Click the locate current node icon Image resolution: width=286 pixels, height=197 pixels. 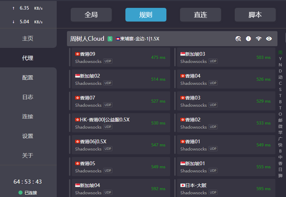pyautogui.click(x=238, y=39)
